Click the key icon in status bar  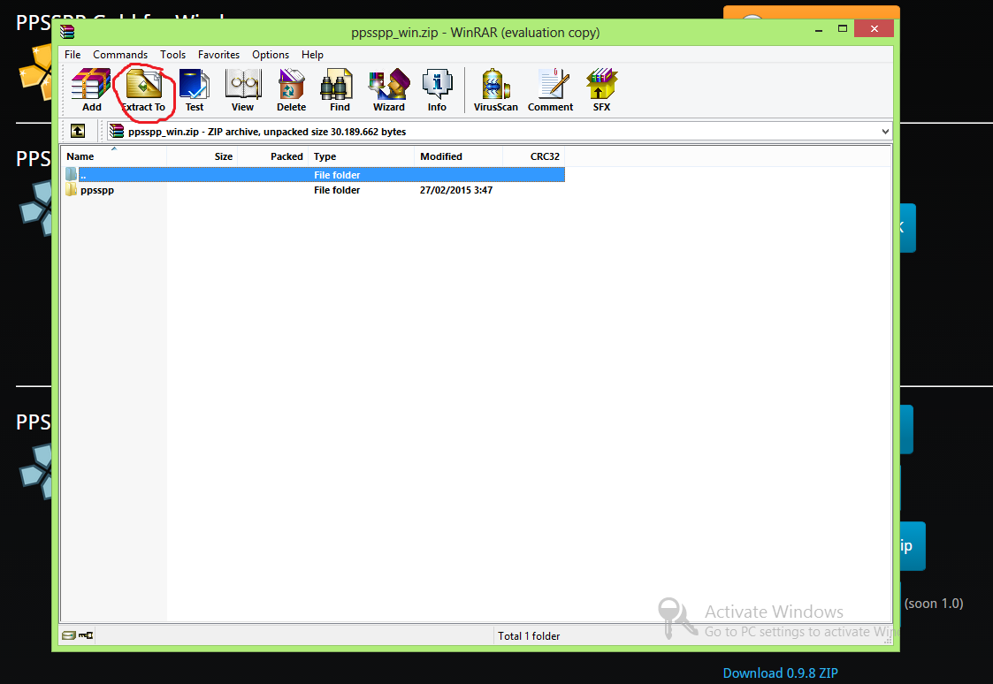(x=86, y=635)
